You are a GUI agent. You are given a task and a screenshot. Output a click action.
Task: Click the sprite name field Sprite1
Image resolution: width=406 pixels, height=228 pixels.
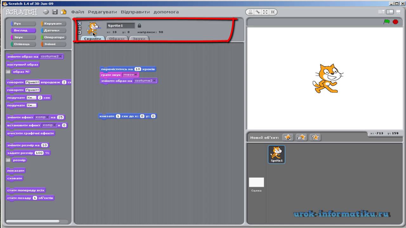121,26
